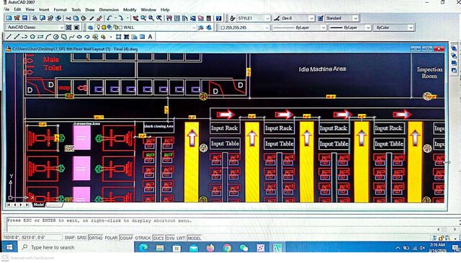461x263 pixels.
Task: Toggle DUCS in status bar
Action: [158, 238]
